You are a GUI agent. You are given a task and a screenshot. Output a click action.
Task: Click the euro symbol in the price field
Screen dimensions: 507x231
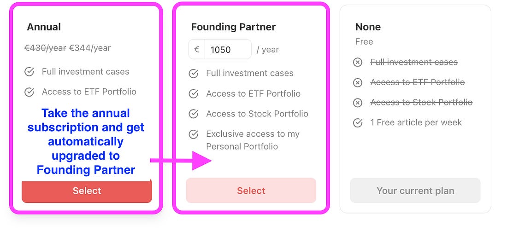coord(197,49)
